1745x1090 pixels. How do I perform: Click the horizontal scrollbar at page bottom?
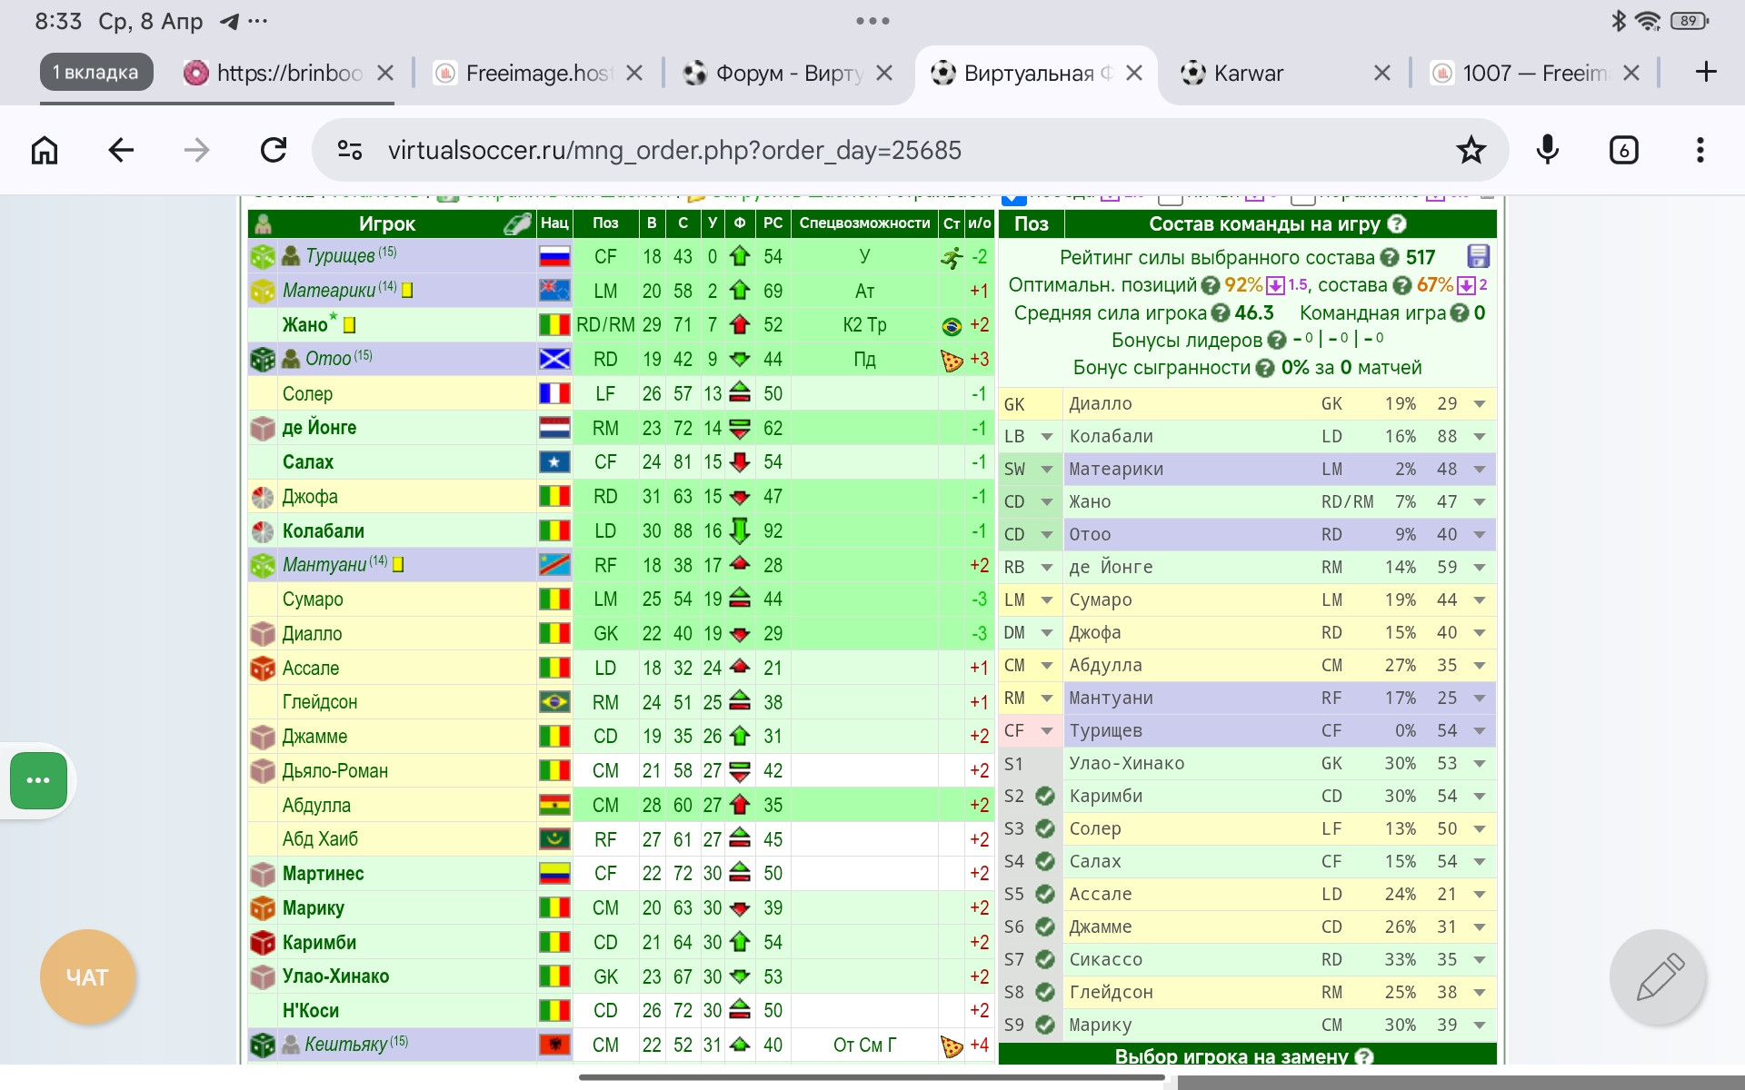[871, 1078]
